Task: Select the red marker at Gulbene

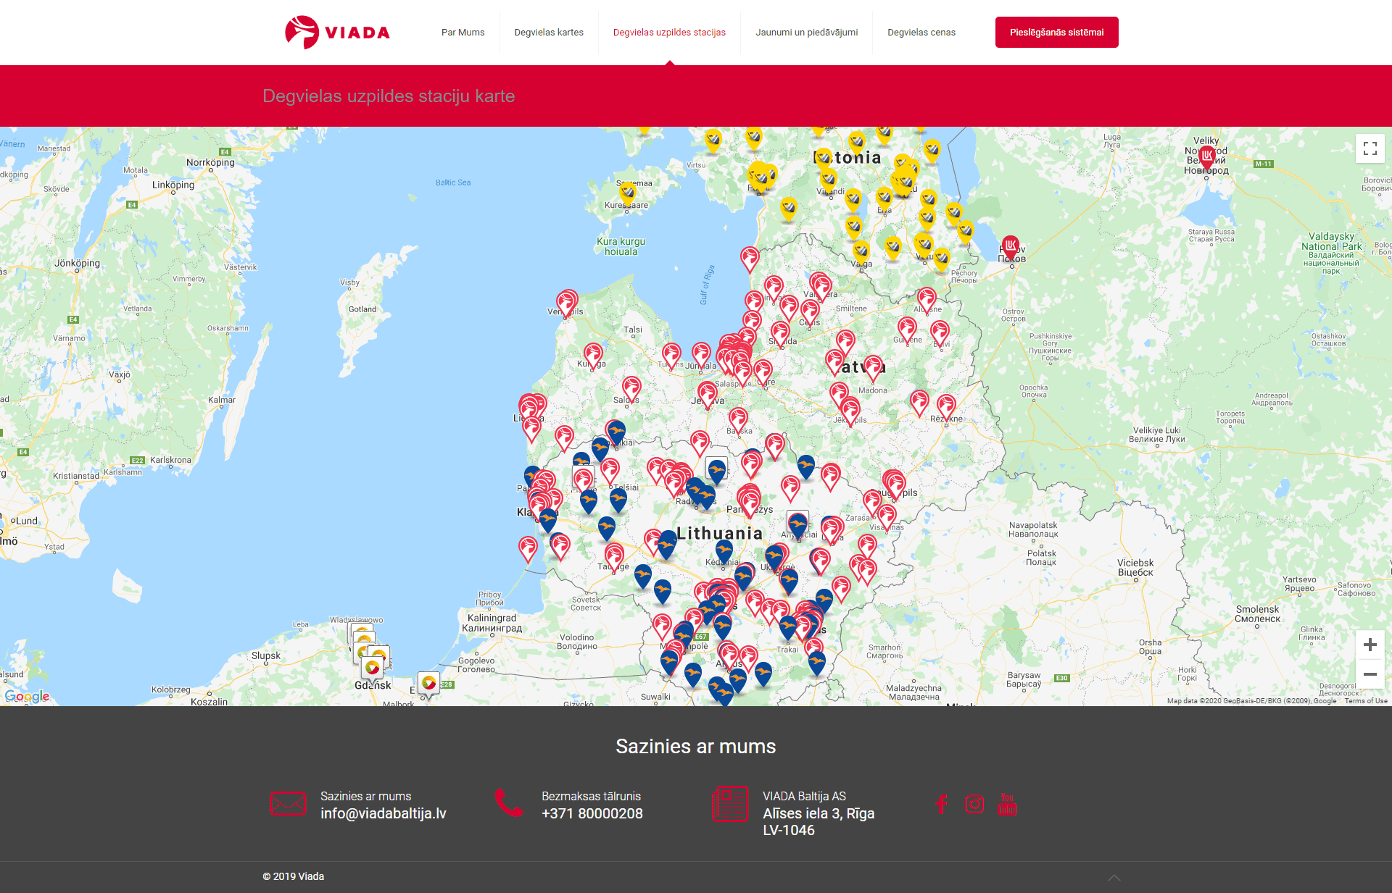Action: pos(907,330)
